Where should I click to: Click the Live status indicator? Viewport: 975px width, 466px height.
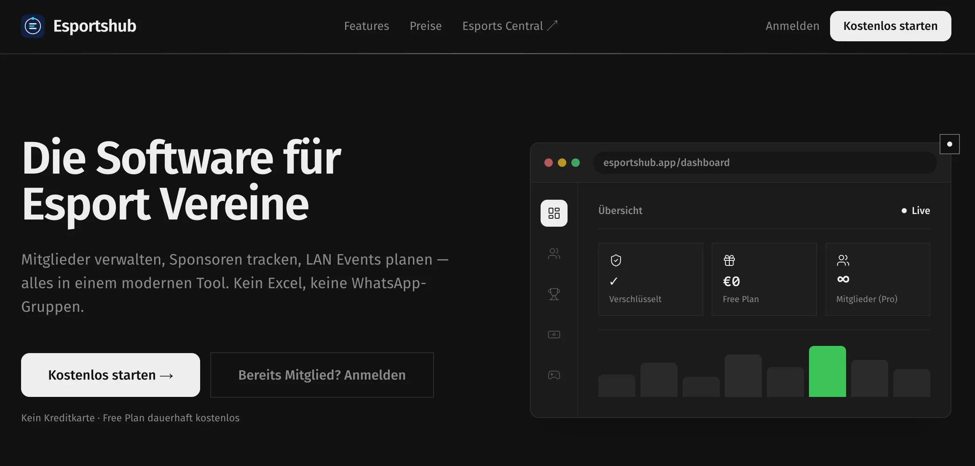pyautogui.click(x=916, y=211)
